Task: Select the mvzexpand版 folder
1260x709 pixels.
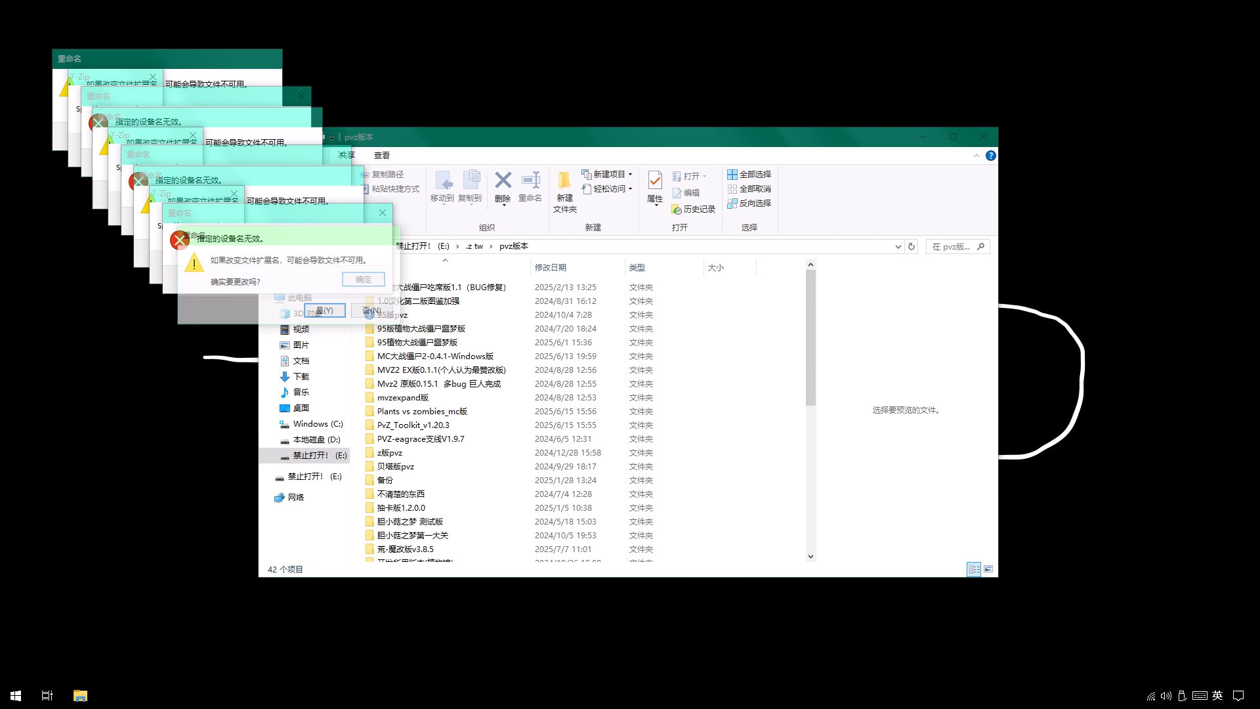Action: (x=402, y=398)
